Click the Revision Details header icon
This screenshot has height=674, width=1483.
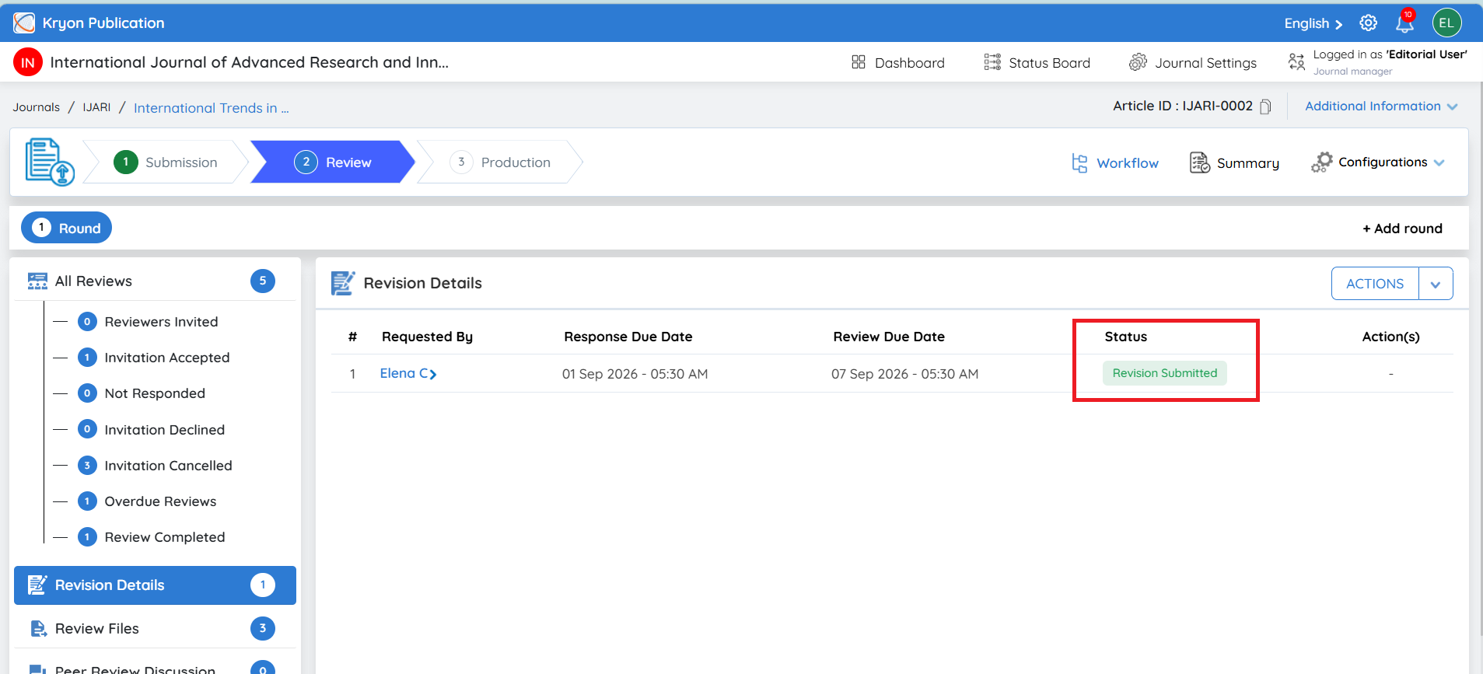343,283
